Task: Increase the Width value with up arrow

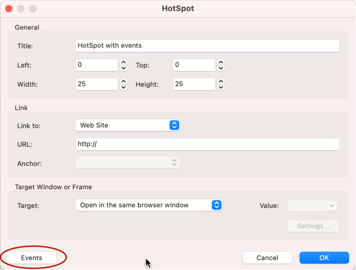Action: [x=123, y=82]
